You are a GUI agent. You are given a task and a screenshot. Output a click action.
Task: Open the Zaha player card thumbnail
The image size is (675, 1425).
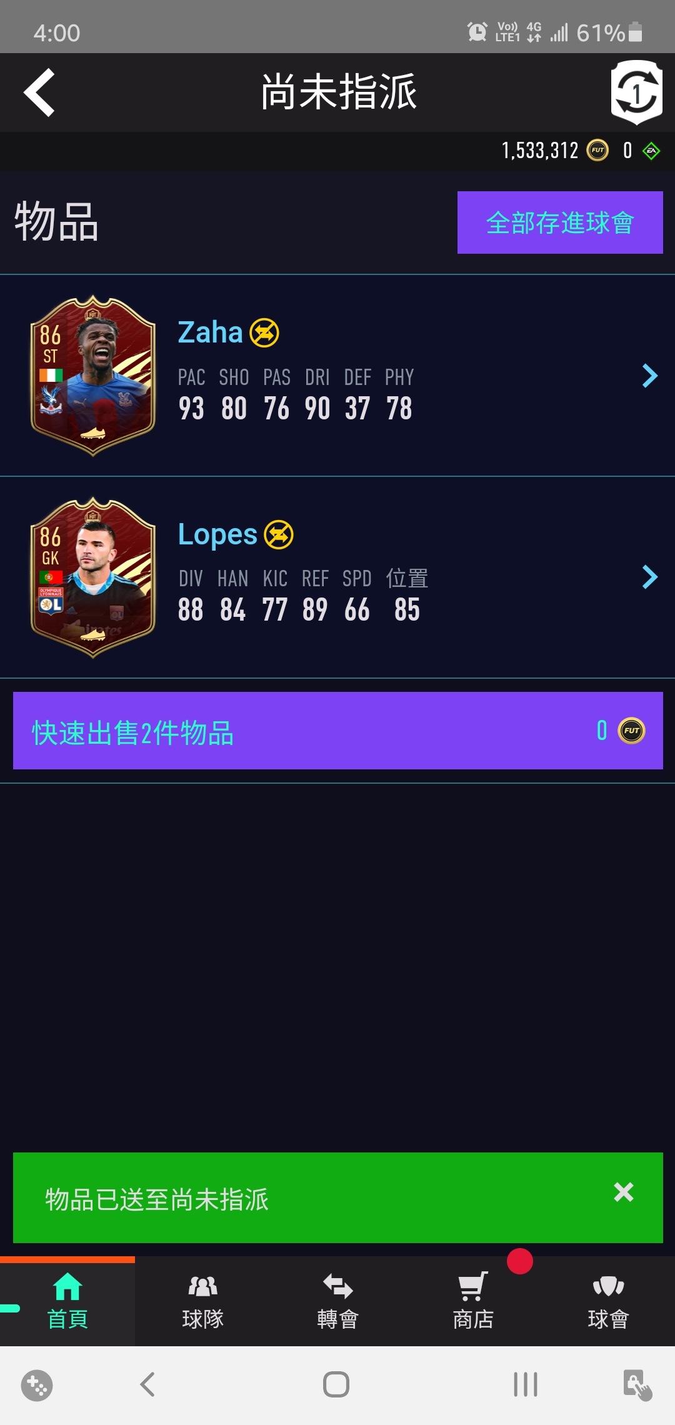click(93, 375)
